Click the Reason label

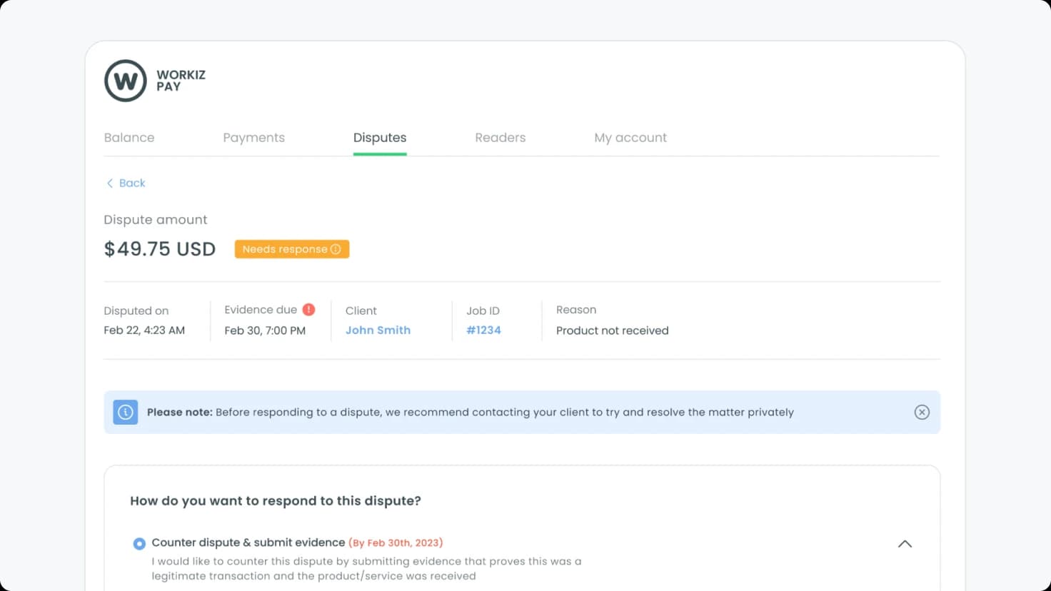[x=576, y=310]
